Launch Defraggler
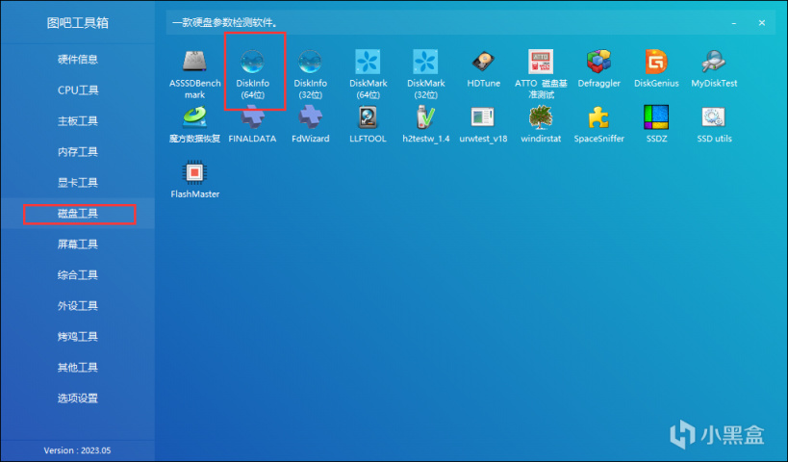The height and width of the screenshot is (462, 788). (x=598, y=69)
